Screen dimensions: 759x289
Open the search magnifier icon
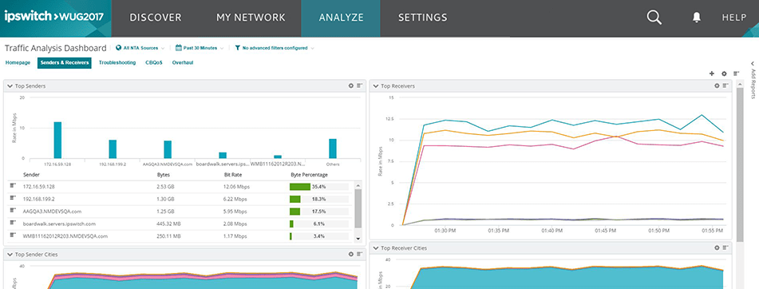click(x=654, y=18)
